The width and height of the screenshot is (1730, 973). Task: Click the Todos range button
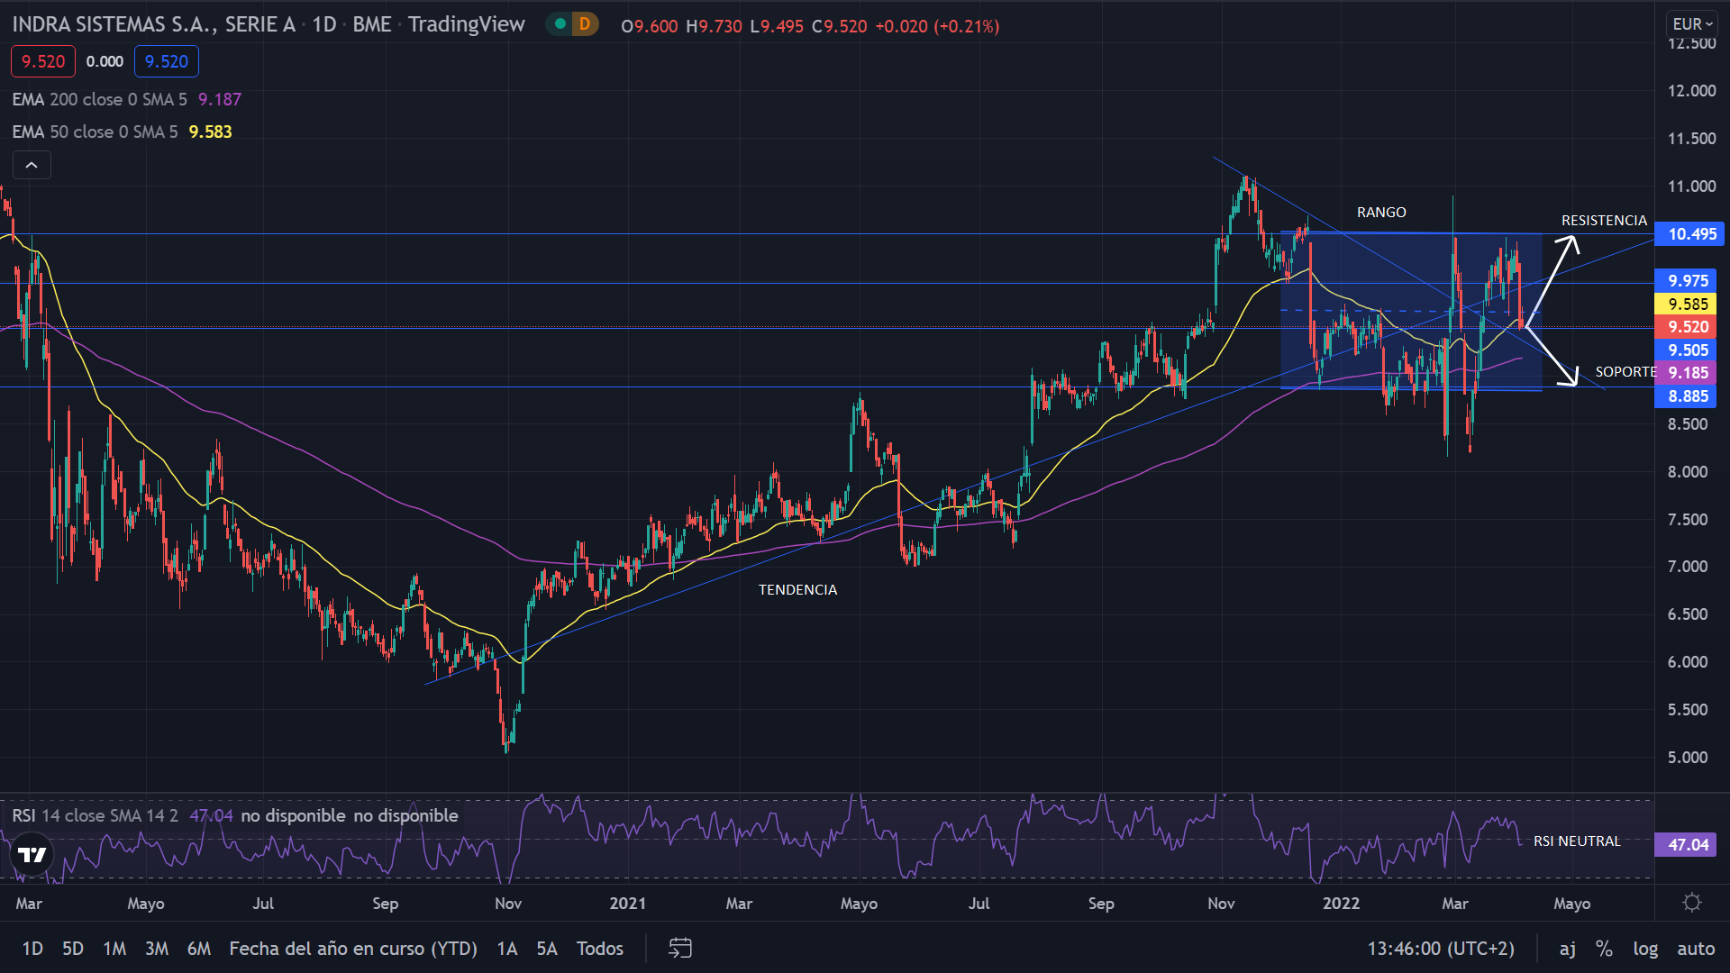click(600, 948)
